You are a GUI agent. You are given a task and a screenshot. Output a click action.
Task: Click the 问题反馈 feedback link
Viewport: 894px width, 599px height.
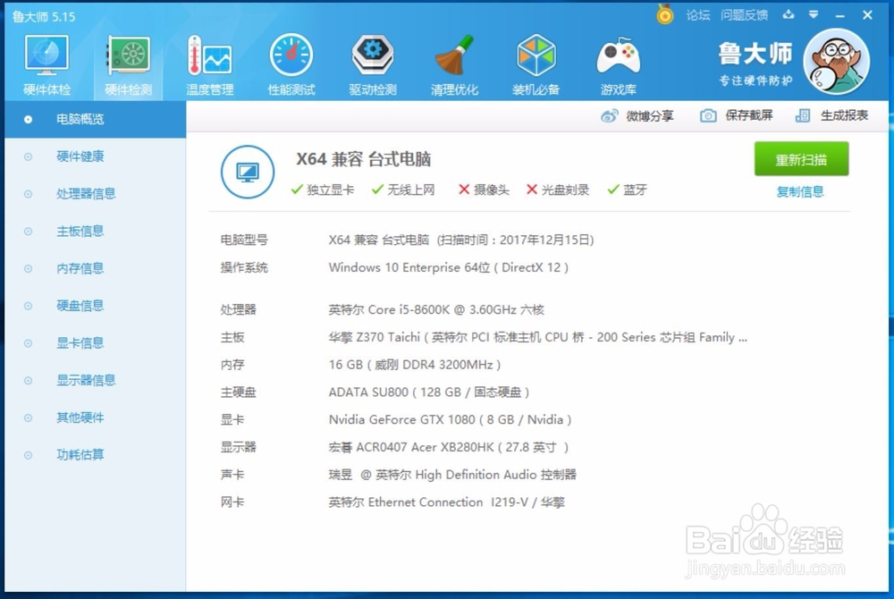(744, 15)
